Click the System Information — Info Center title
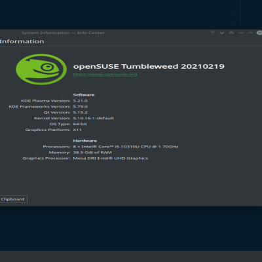Screen dimensions: 262x262 63,33
